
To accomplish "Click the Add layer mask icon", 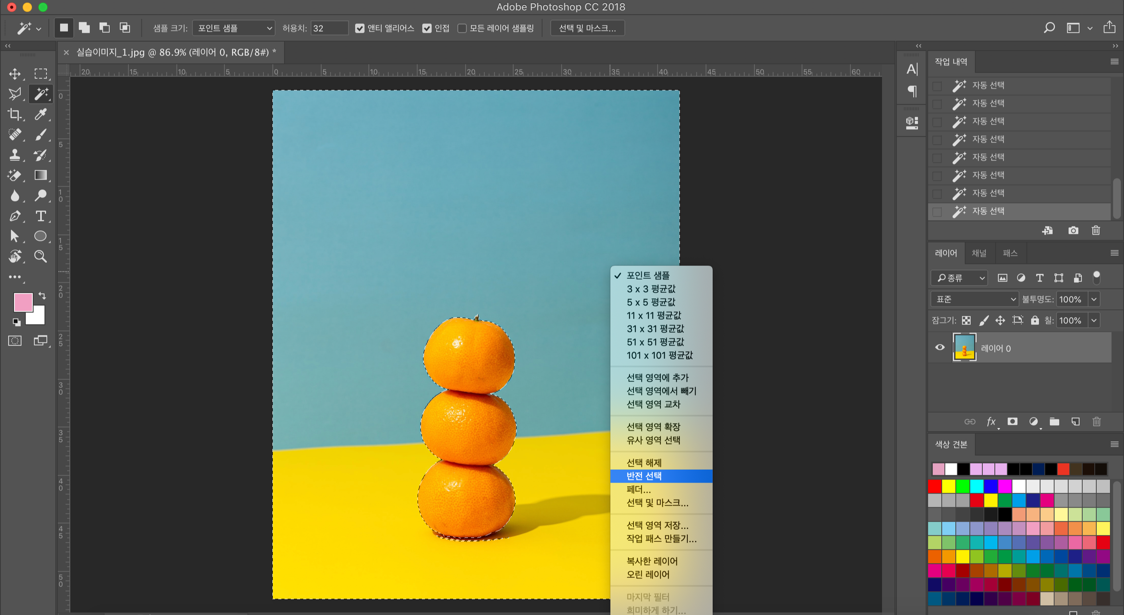I will coord(1012,422).
